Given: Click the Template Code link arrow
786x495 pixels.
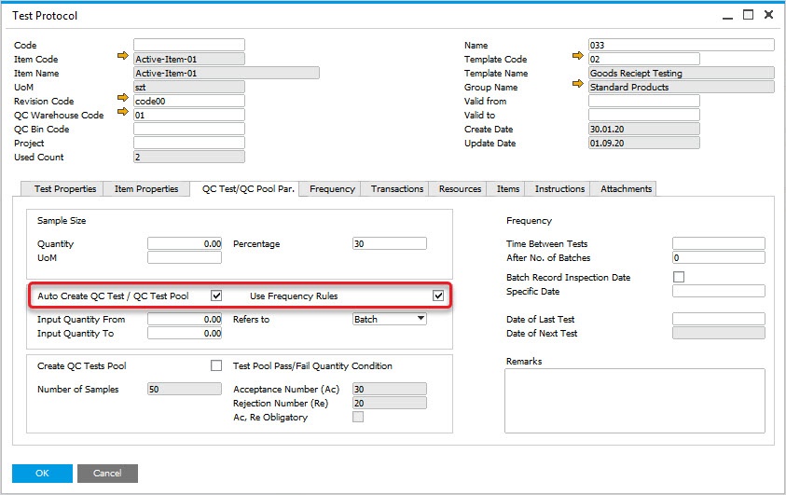Looking at the screenshot, I should pos(577,59).
